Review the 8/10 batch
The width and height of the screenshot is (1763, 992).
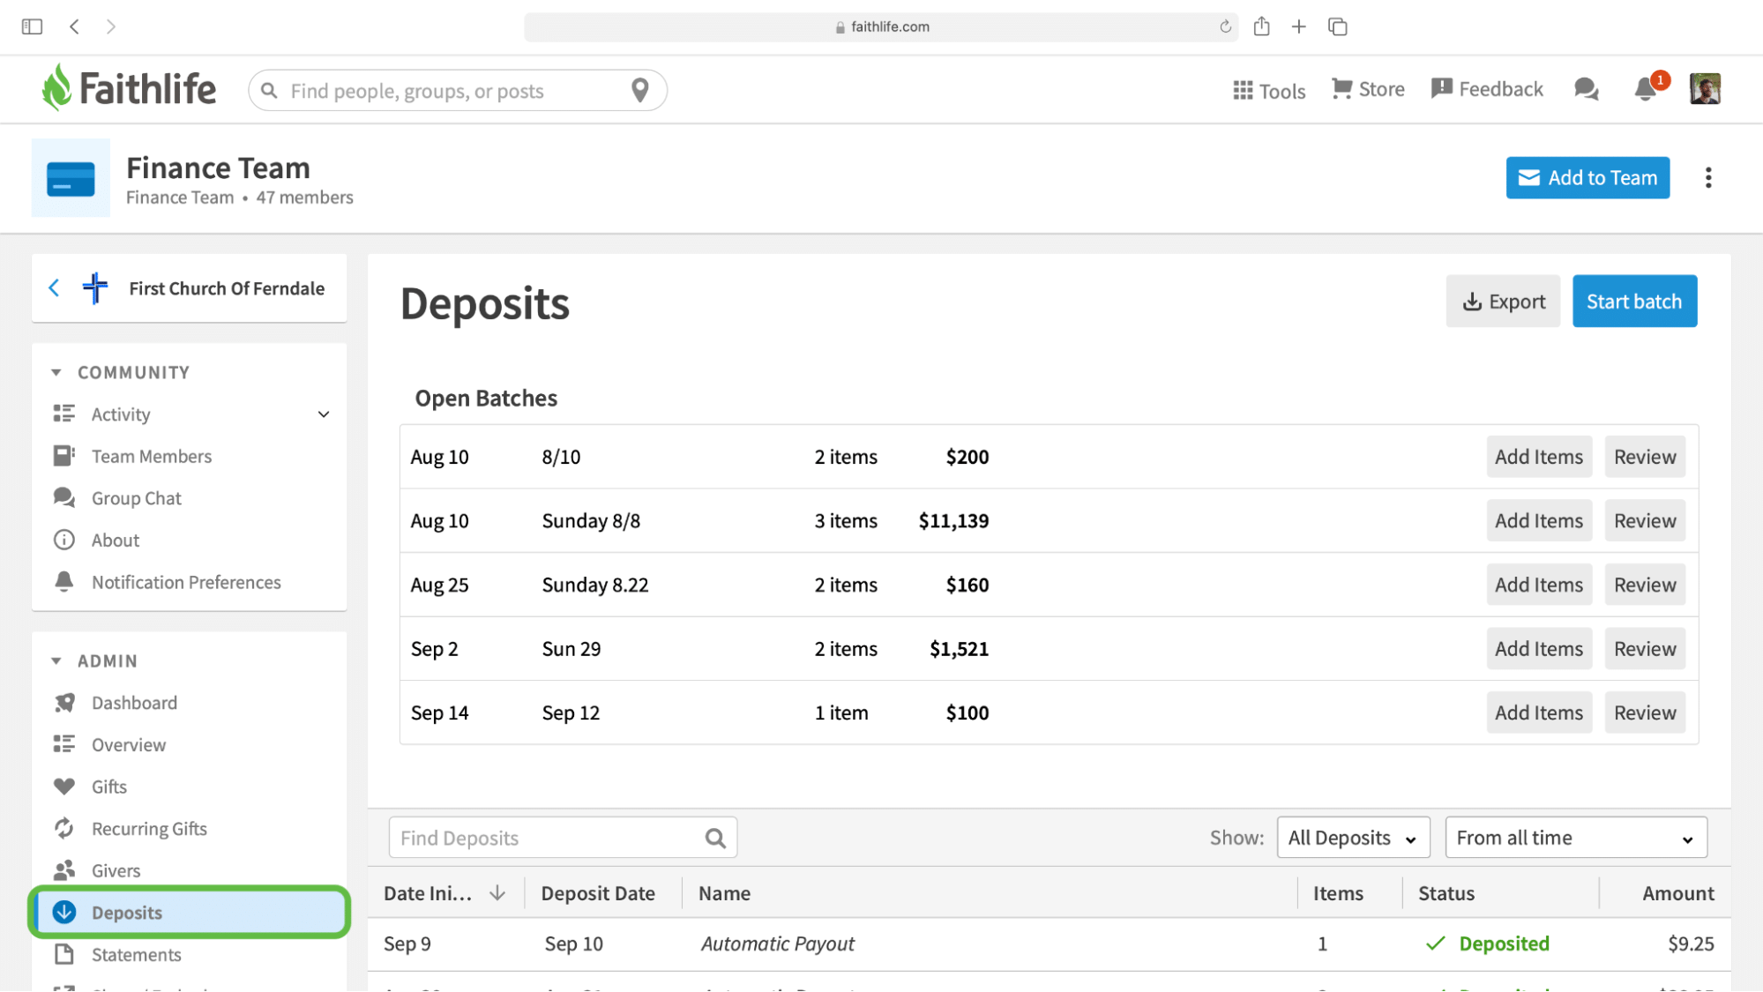[1645, 457]
